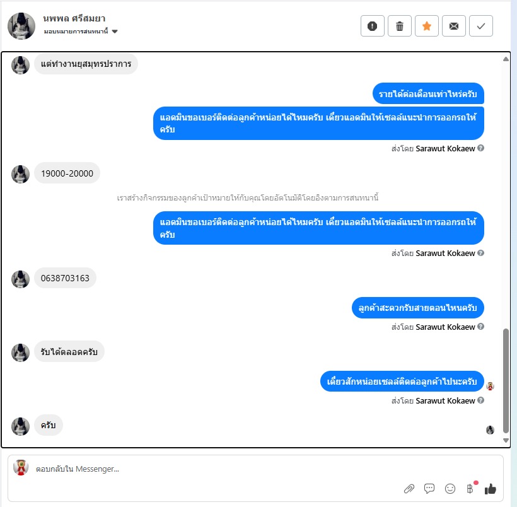The width and height of the screenshot is (517, 507).
Task: Select the phone number message 0638703163
Action: coord(65,278)
